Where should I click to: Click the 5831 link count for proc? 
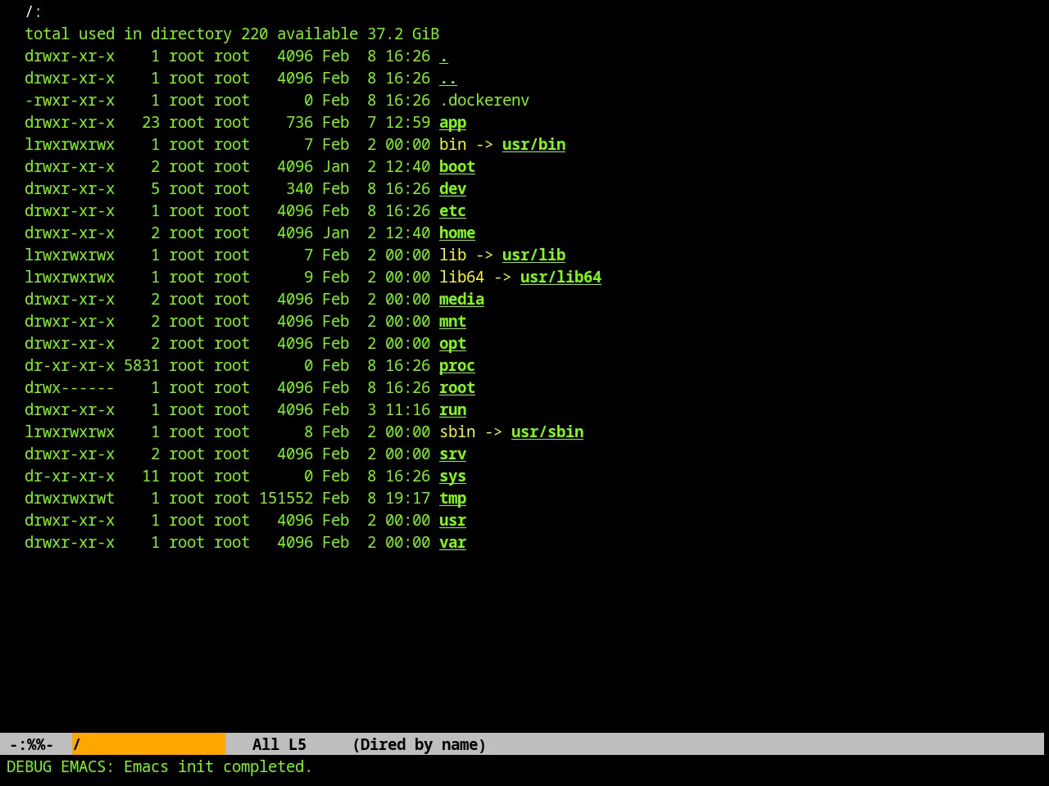[x=142, y=366]
